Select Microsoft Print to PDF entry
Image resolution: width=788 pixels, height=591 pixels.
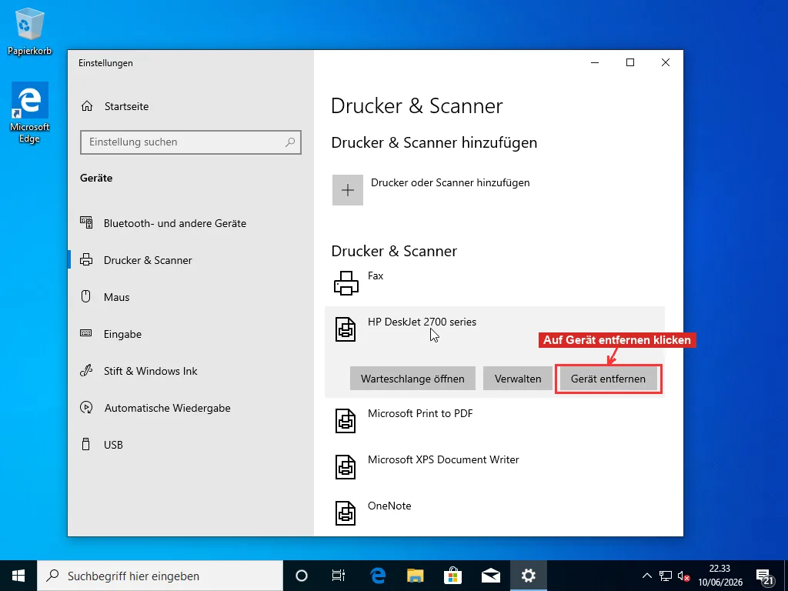[495, 421]
